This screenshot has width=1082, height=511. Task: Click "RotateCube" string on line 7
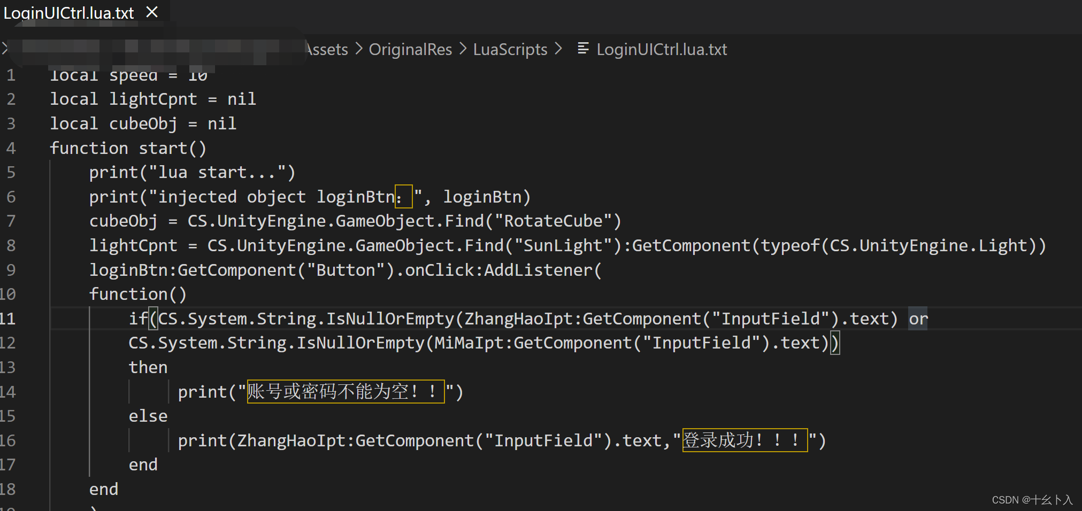click(553, 221)
